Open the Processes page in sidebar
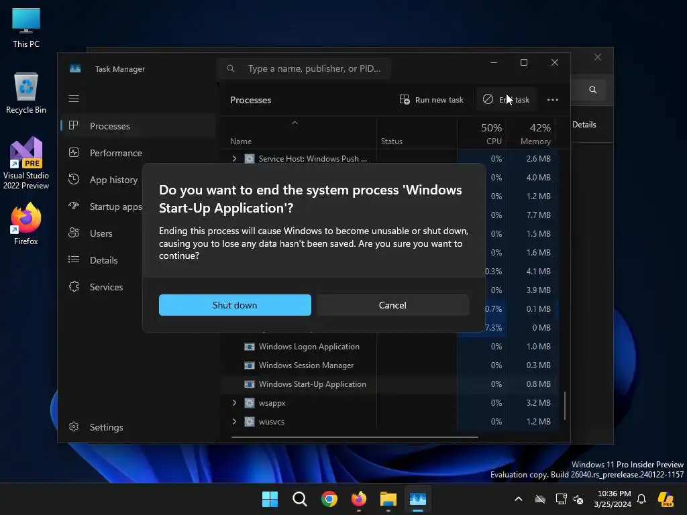This screenshot has height=515, width=687. coord(138,126)
